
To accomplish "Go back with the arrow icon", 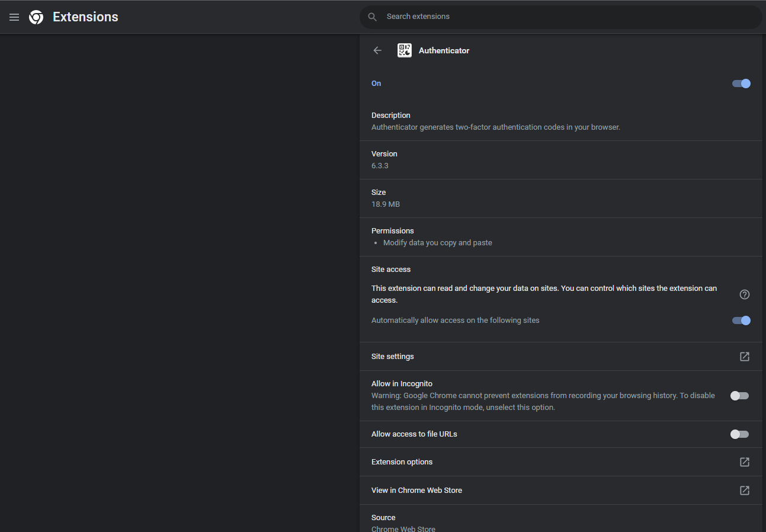I will [377, 50].
